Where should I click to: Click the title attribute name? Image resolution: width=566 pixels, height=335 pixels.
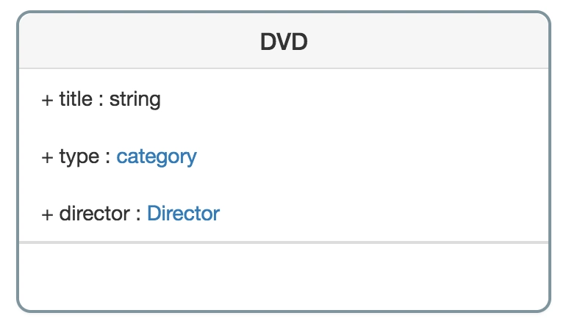[76, 98]
